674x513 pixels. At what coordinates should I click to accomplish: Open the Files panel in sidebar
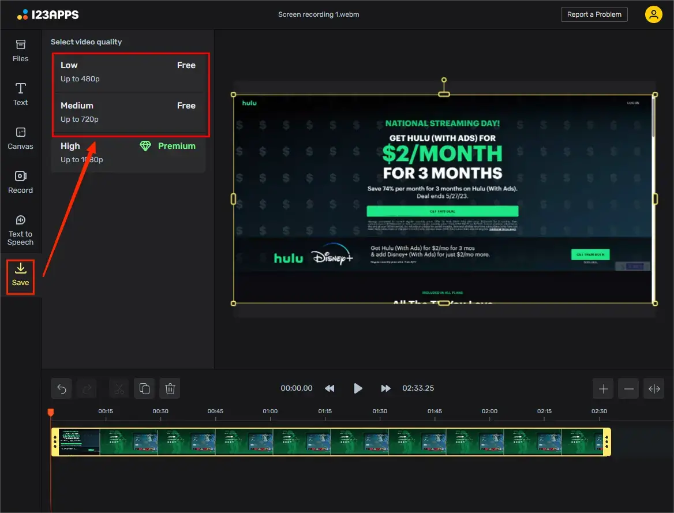[20, 51]
